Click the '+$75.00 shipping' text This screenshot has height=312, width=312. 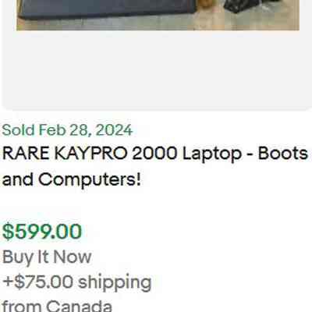(77, 282)
